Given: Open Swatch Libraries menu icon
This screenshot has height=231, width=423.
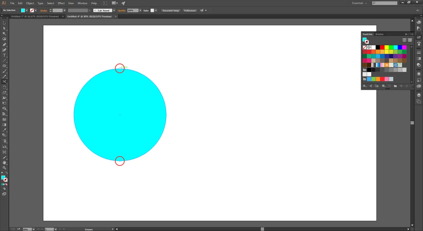Looking at the screenshot, I should tap(365, 86).
